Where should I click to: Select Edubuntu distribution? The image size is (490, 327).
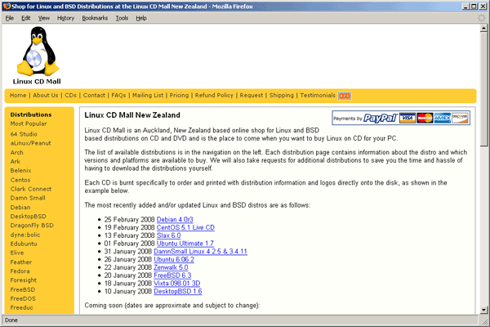(x=24, y=244)
